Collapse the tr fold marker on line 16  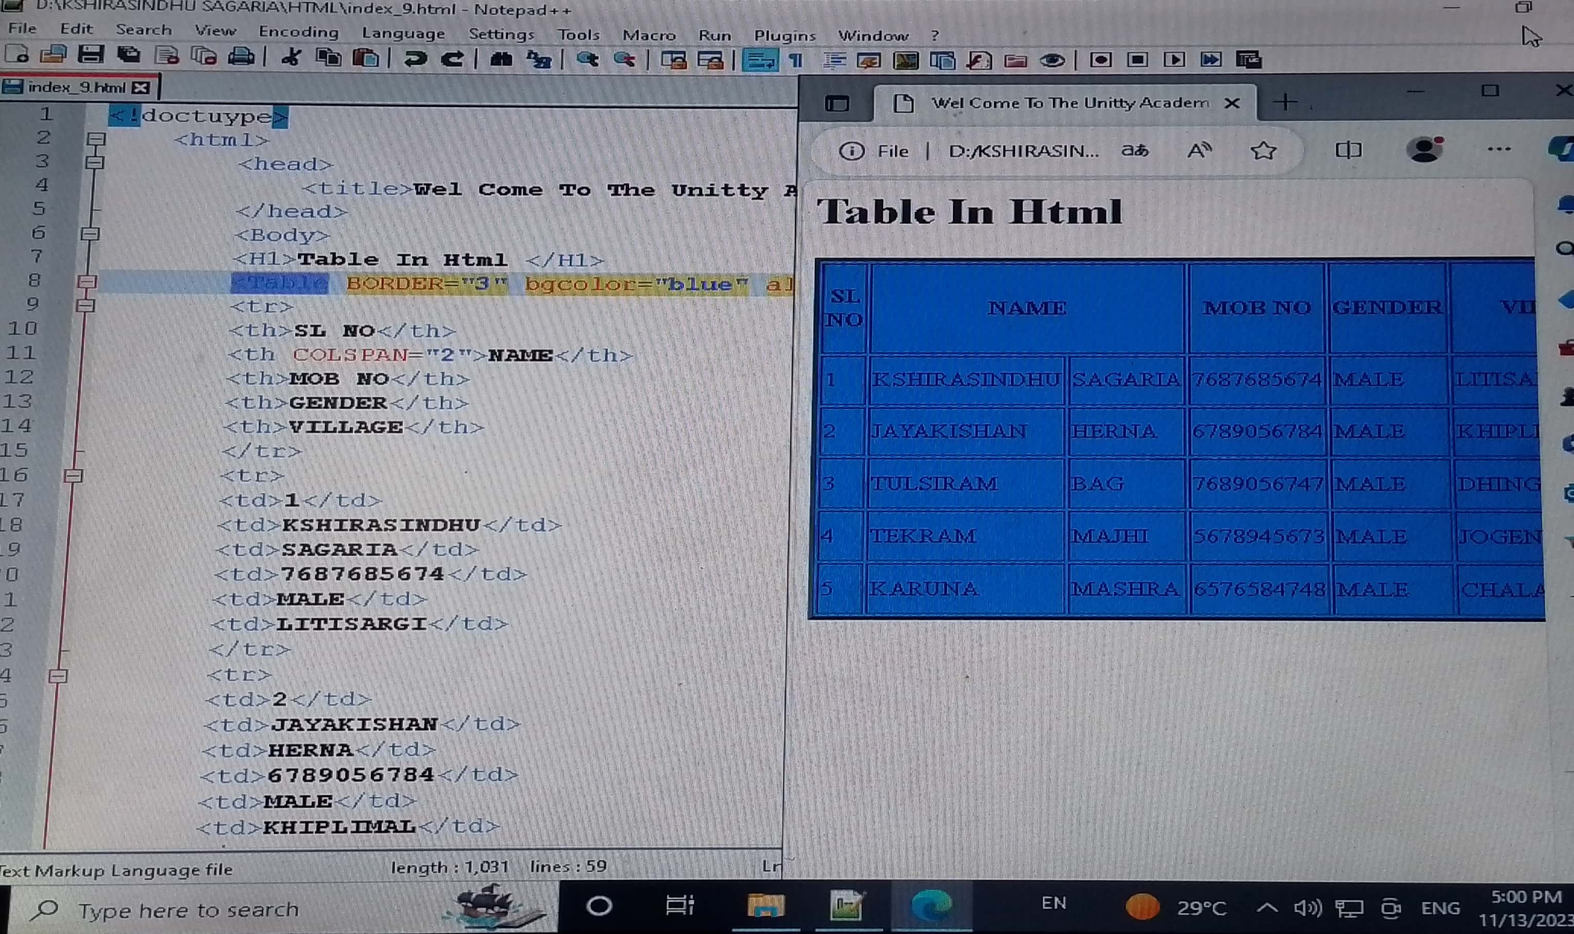click(x=74, y=476)
